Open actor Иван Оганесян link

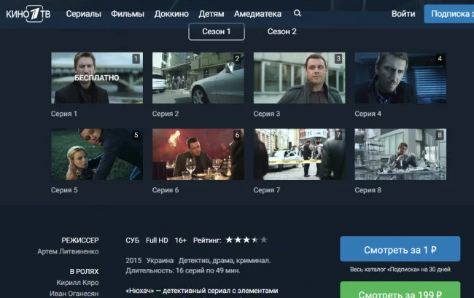[x=74, y=294]
